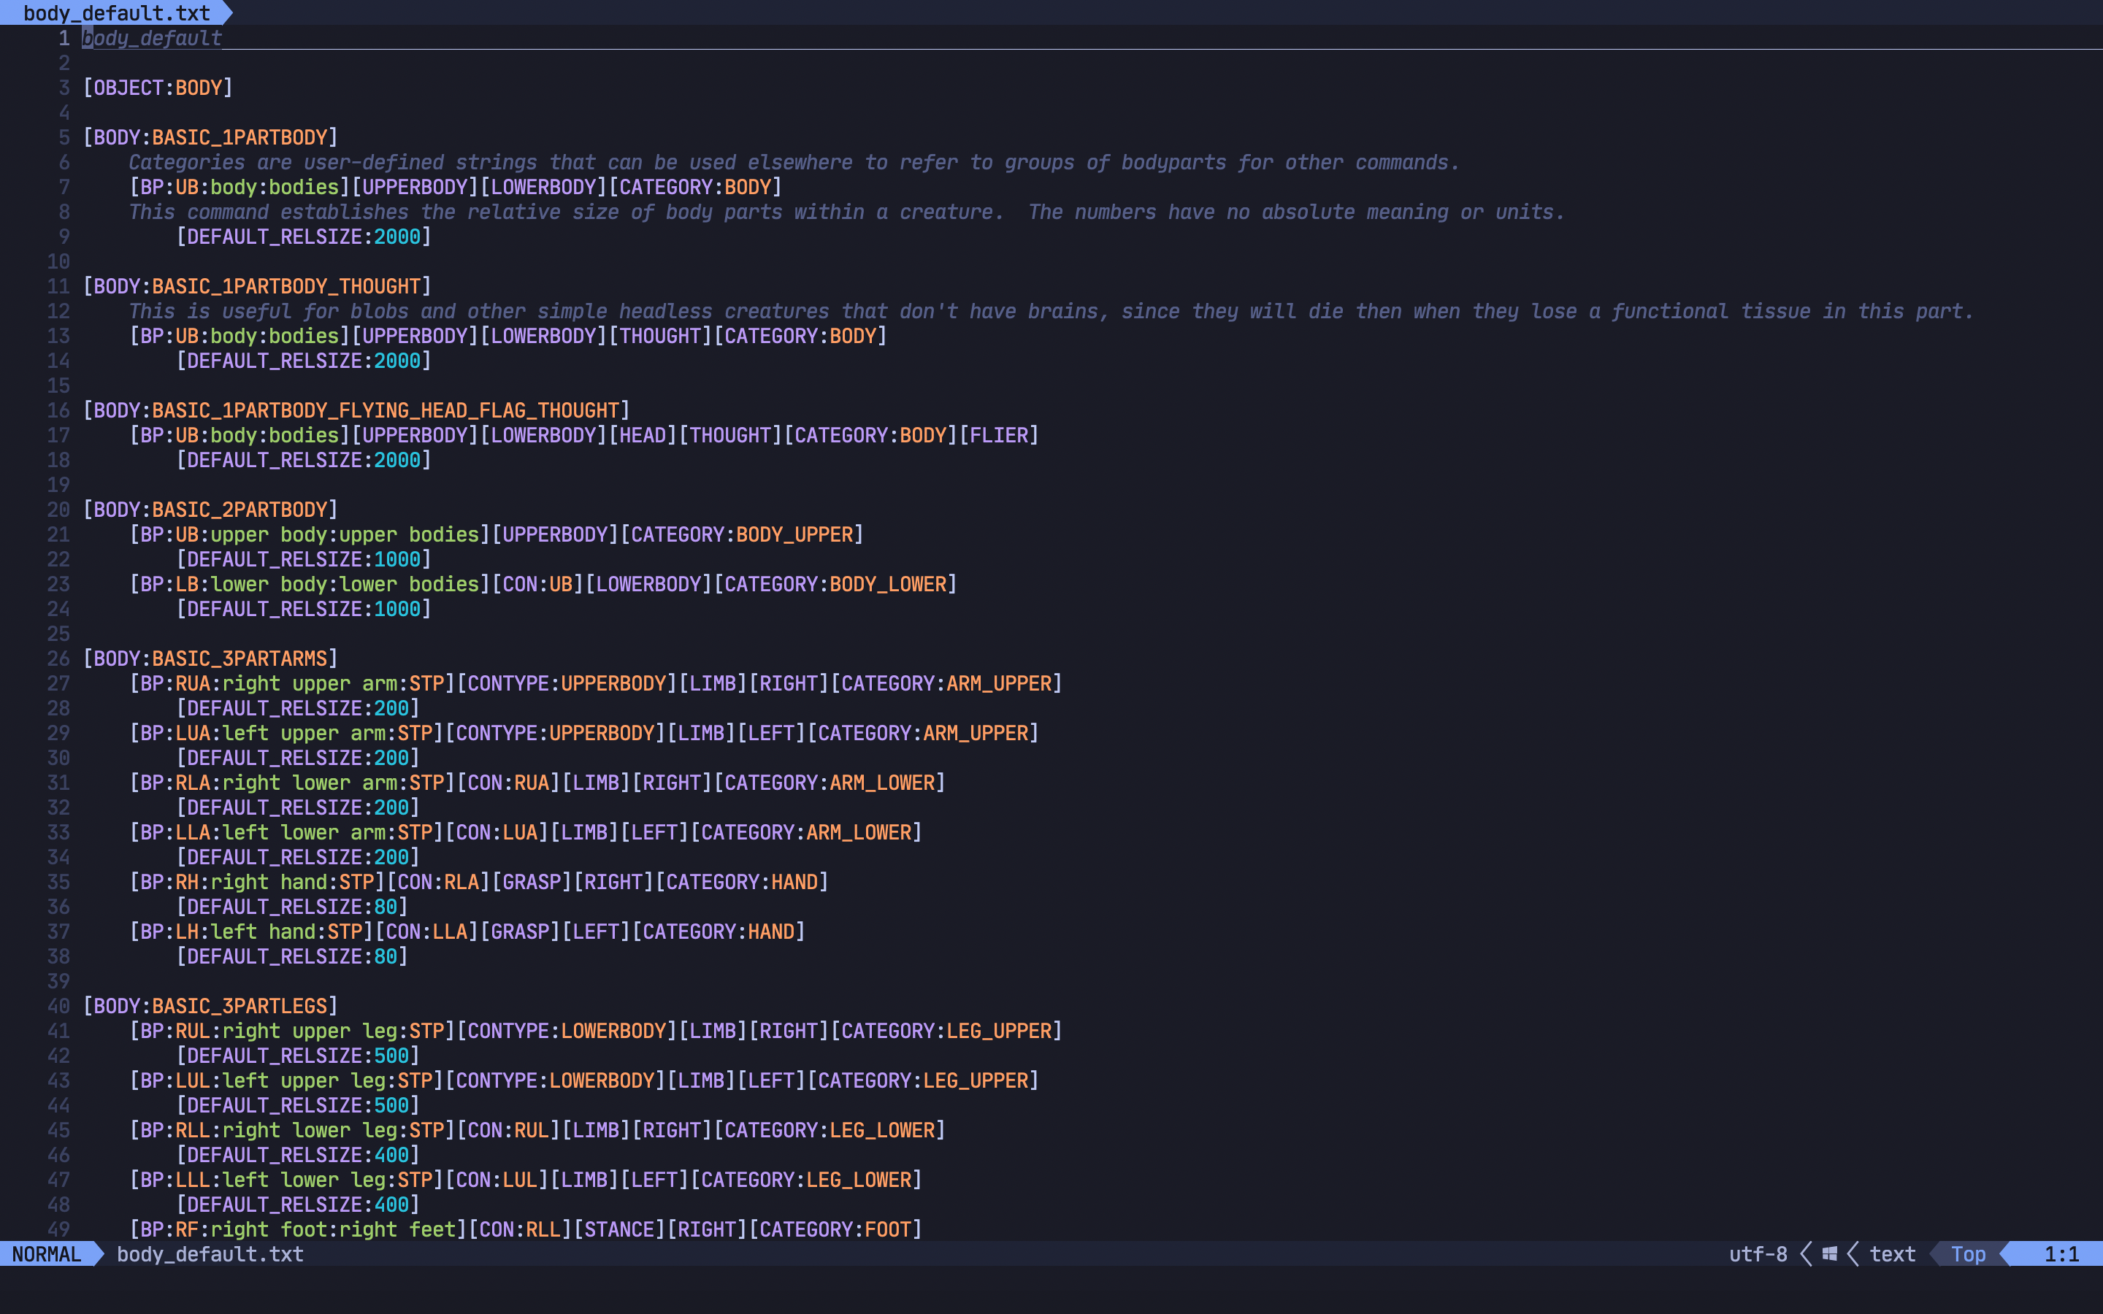This screenshot has height=1314, width=2103.
Task: Click [BODY:BASIC_1PARTBODY_THOUGHT] header
Action: click(x=257, y=286)
